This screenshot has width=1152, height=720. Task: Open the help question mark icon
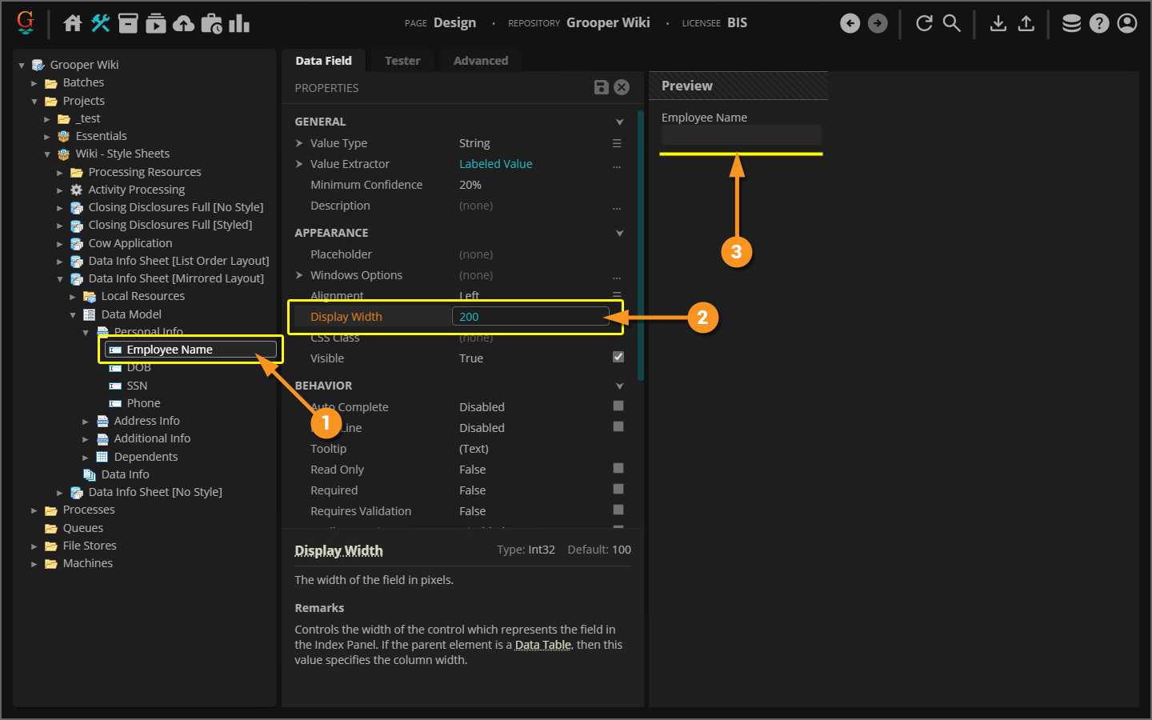[x=1099, y=23]
